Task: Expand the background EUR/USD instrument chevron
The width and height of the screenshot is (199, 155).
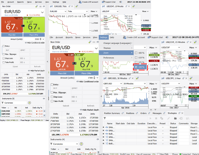Action: (42, 12)
